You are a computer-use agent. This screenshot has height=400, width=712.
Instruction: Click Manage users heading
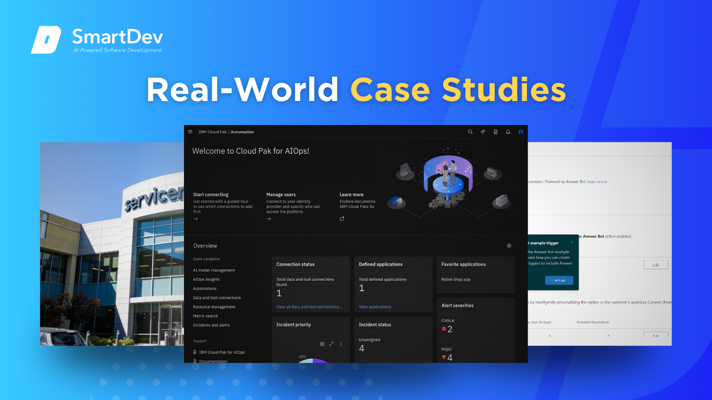pos(281,195)
